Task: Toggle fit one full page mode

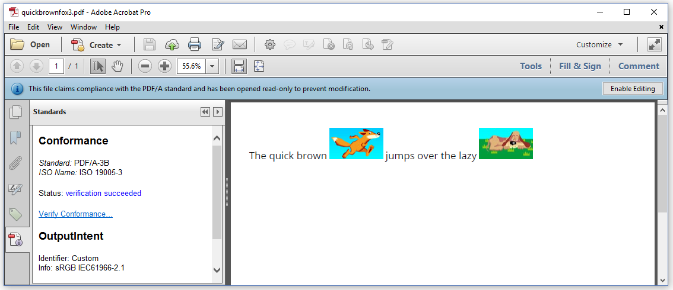Action: coord(259,66)
